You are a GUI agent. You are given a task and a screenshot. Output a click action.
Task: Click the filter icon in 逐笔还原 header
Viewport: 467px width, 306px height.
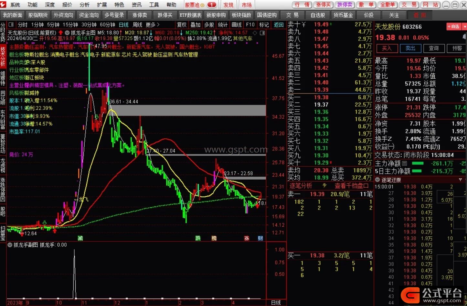[460, 180]
